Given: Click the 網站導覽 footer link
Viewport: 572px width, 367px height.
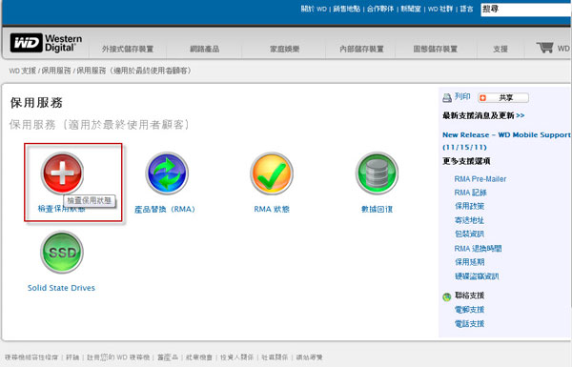Looking at the screenshot, I should point(309,357).
